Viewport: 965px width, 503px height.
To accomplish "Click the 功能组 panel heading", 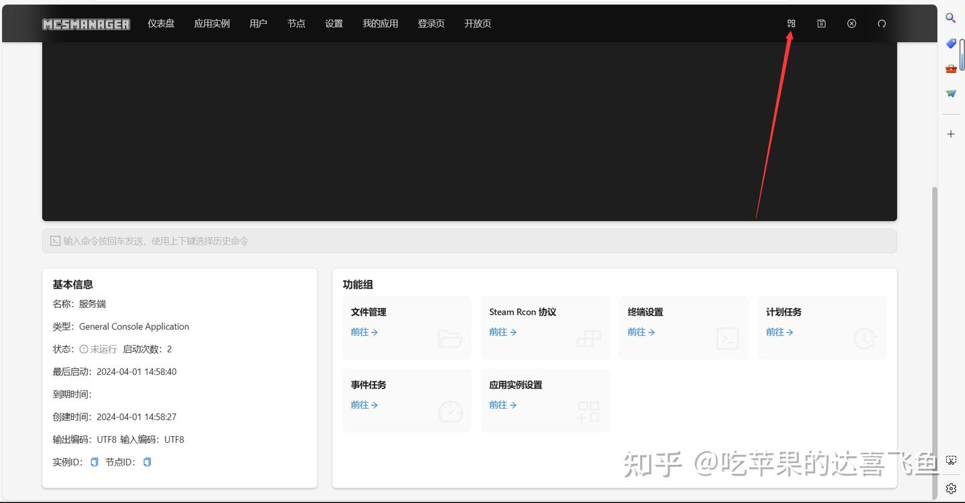I will [358, 285].
